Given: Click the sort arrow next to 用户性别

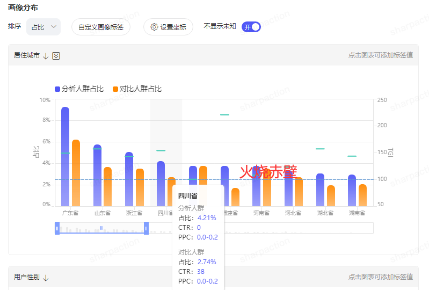Looking at the screenshot, I should [46, 278].
